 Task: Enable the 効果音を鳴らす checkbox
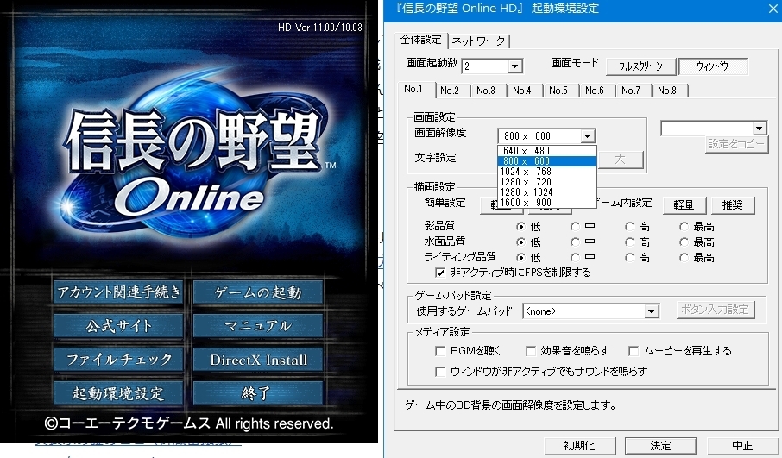(531, 351)
